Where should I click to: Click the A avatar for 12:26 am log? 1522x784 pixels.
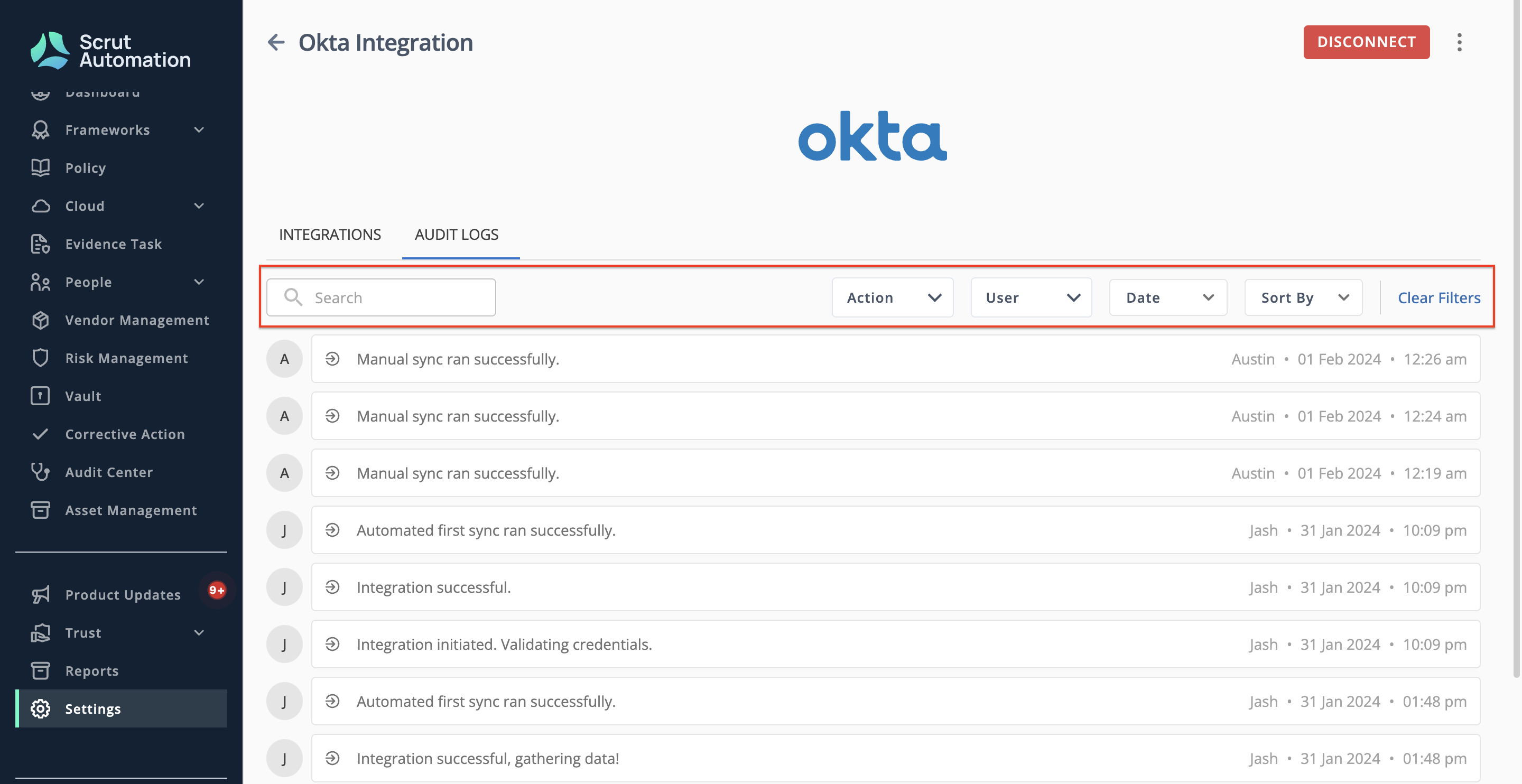point(284,359)
